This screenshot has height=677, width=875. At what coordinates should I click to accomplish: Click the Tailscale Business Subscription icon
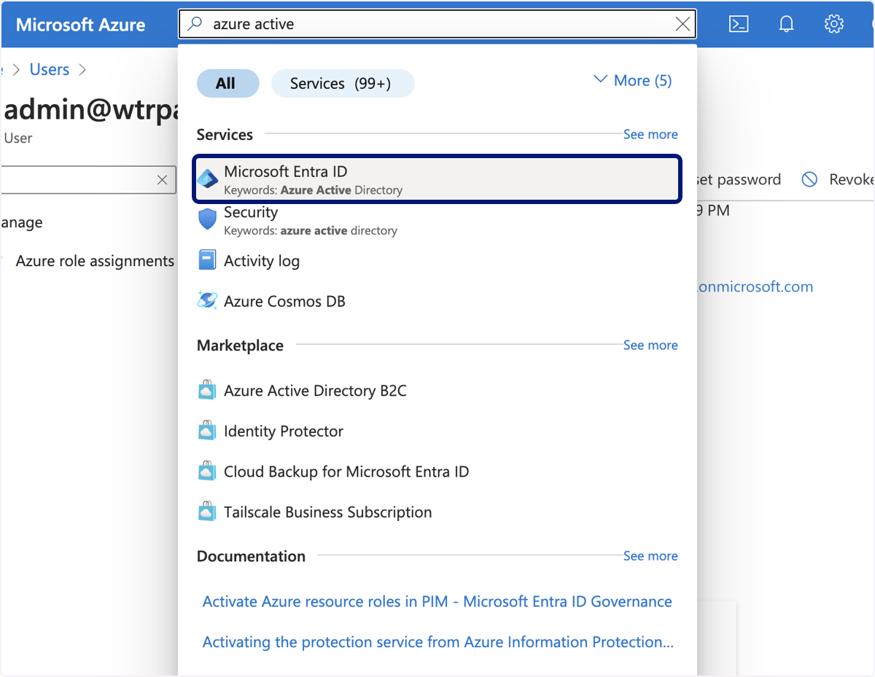point(207,512)
